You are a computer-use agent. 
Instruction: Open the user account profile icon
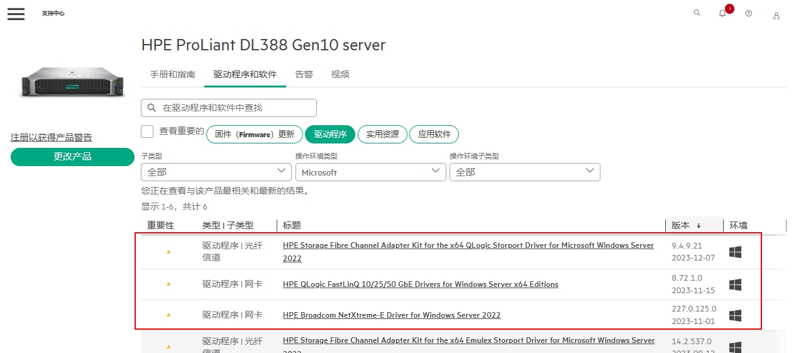(x=776, y=15)
